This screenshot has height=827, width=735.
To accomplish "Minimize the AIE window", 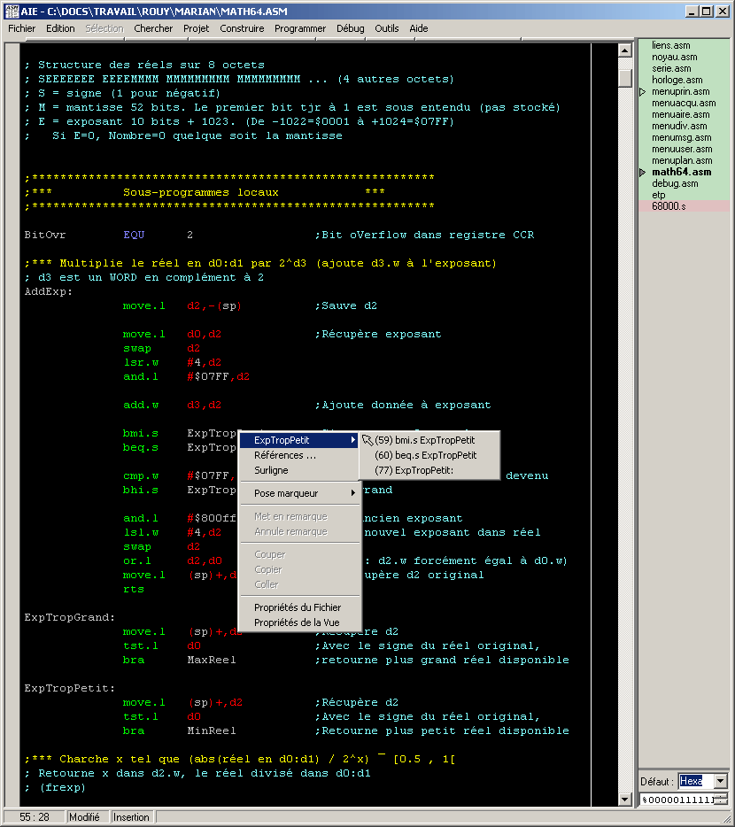I will pyautogui.click(x=692, y=12).
